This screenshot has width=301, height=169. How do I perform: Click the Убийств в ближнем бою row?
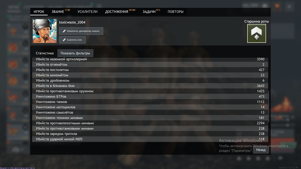(150, 86)
